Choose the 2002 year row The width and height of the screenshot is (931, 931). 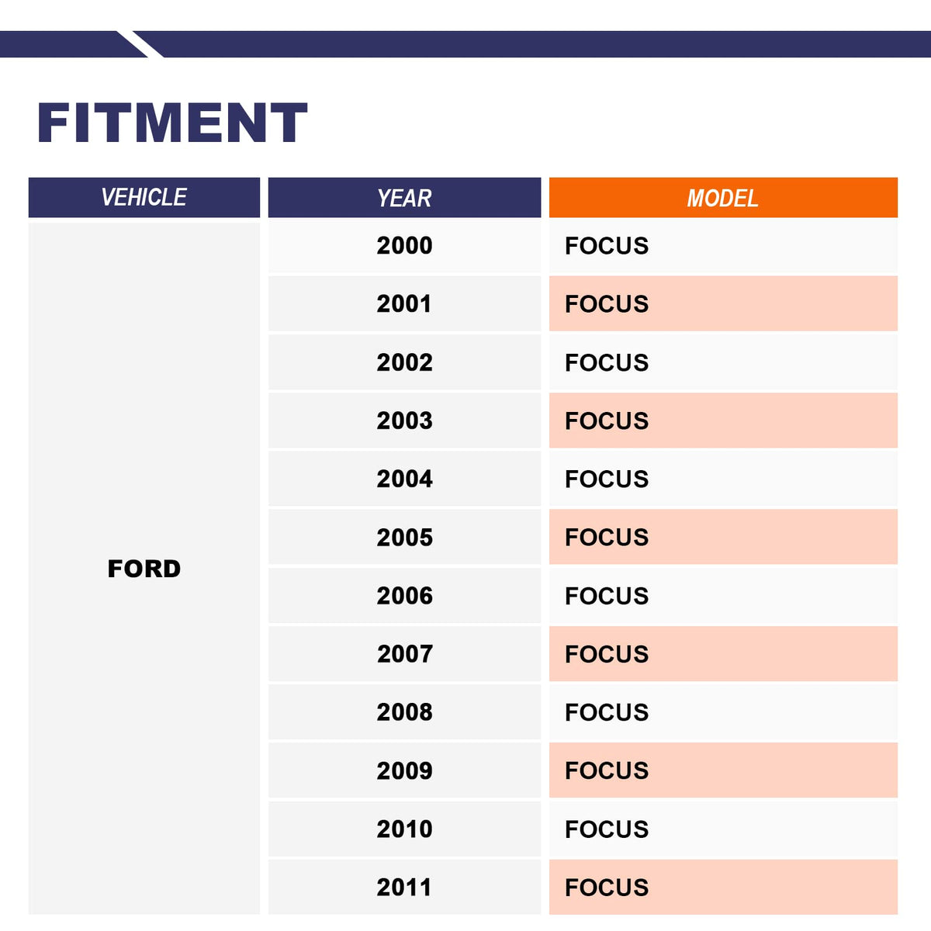coord(404,362)
